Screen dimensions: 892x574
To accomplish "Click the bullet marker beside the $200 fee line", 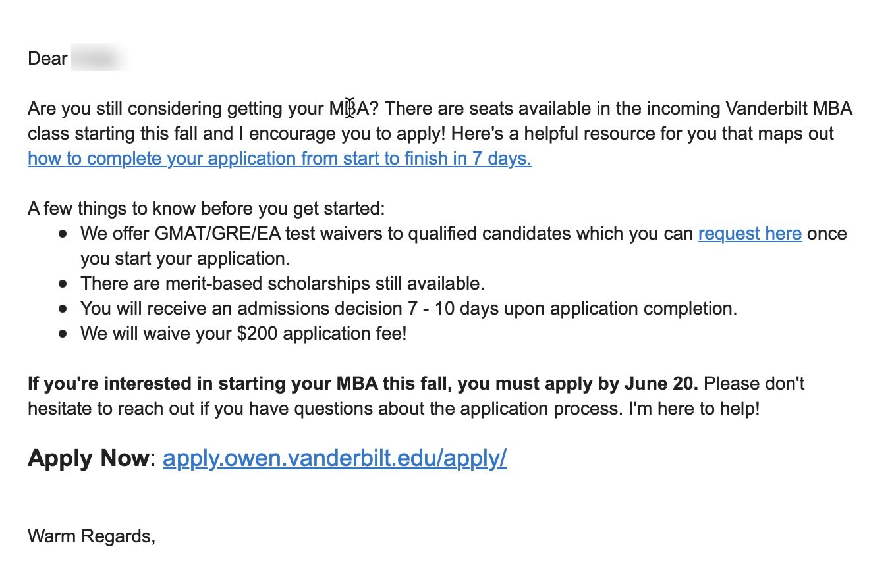I will [63, 334].
